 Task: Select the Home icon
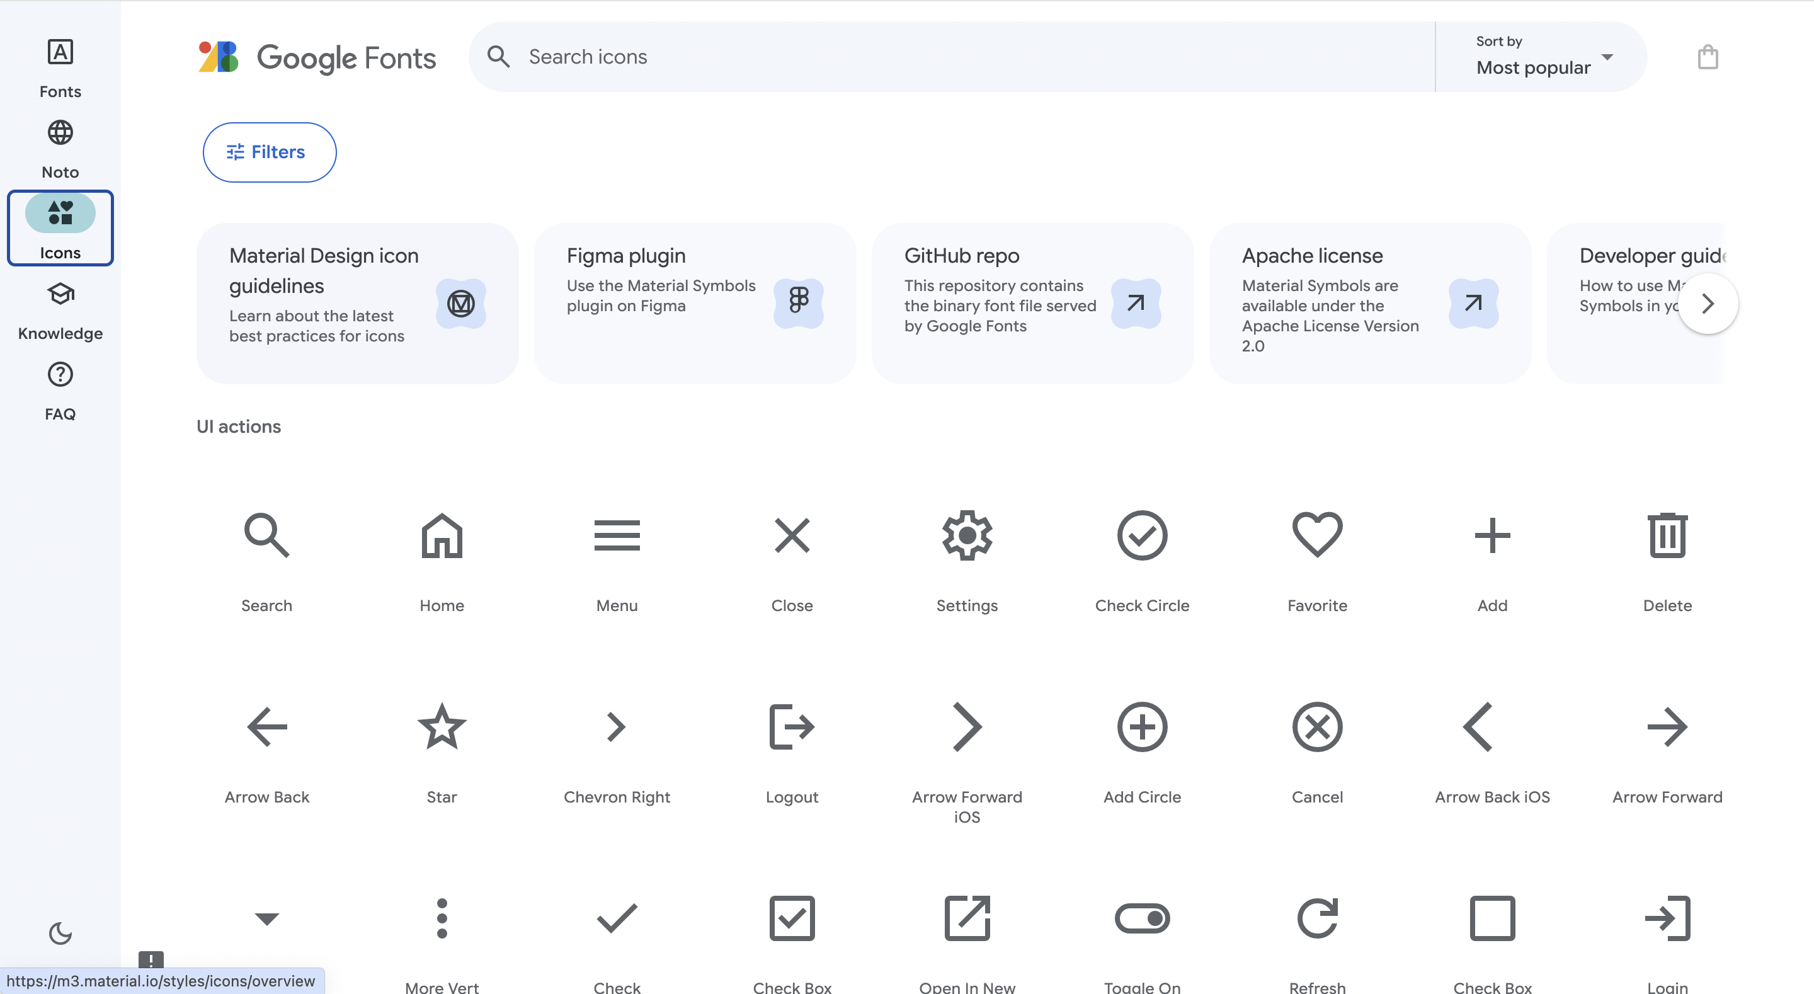point(442,535)
